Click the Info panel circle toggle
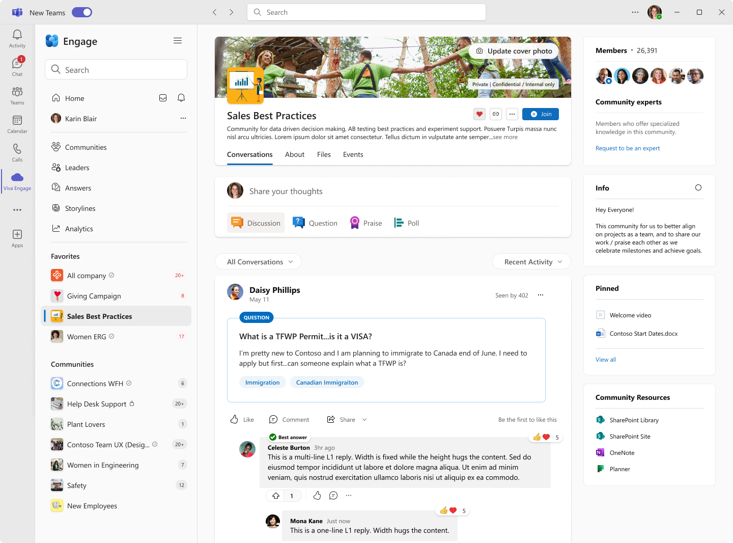Image resolution: width=733 pixels, height=543 pixels. 698,187
